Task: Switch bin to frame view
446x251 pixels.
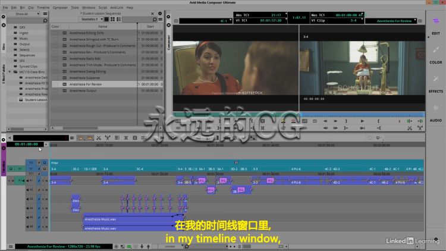Action: click(x=112, y=20)
